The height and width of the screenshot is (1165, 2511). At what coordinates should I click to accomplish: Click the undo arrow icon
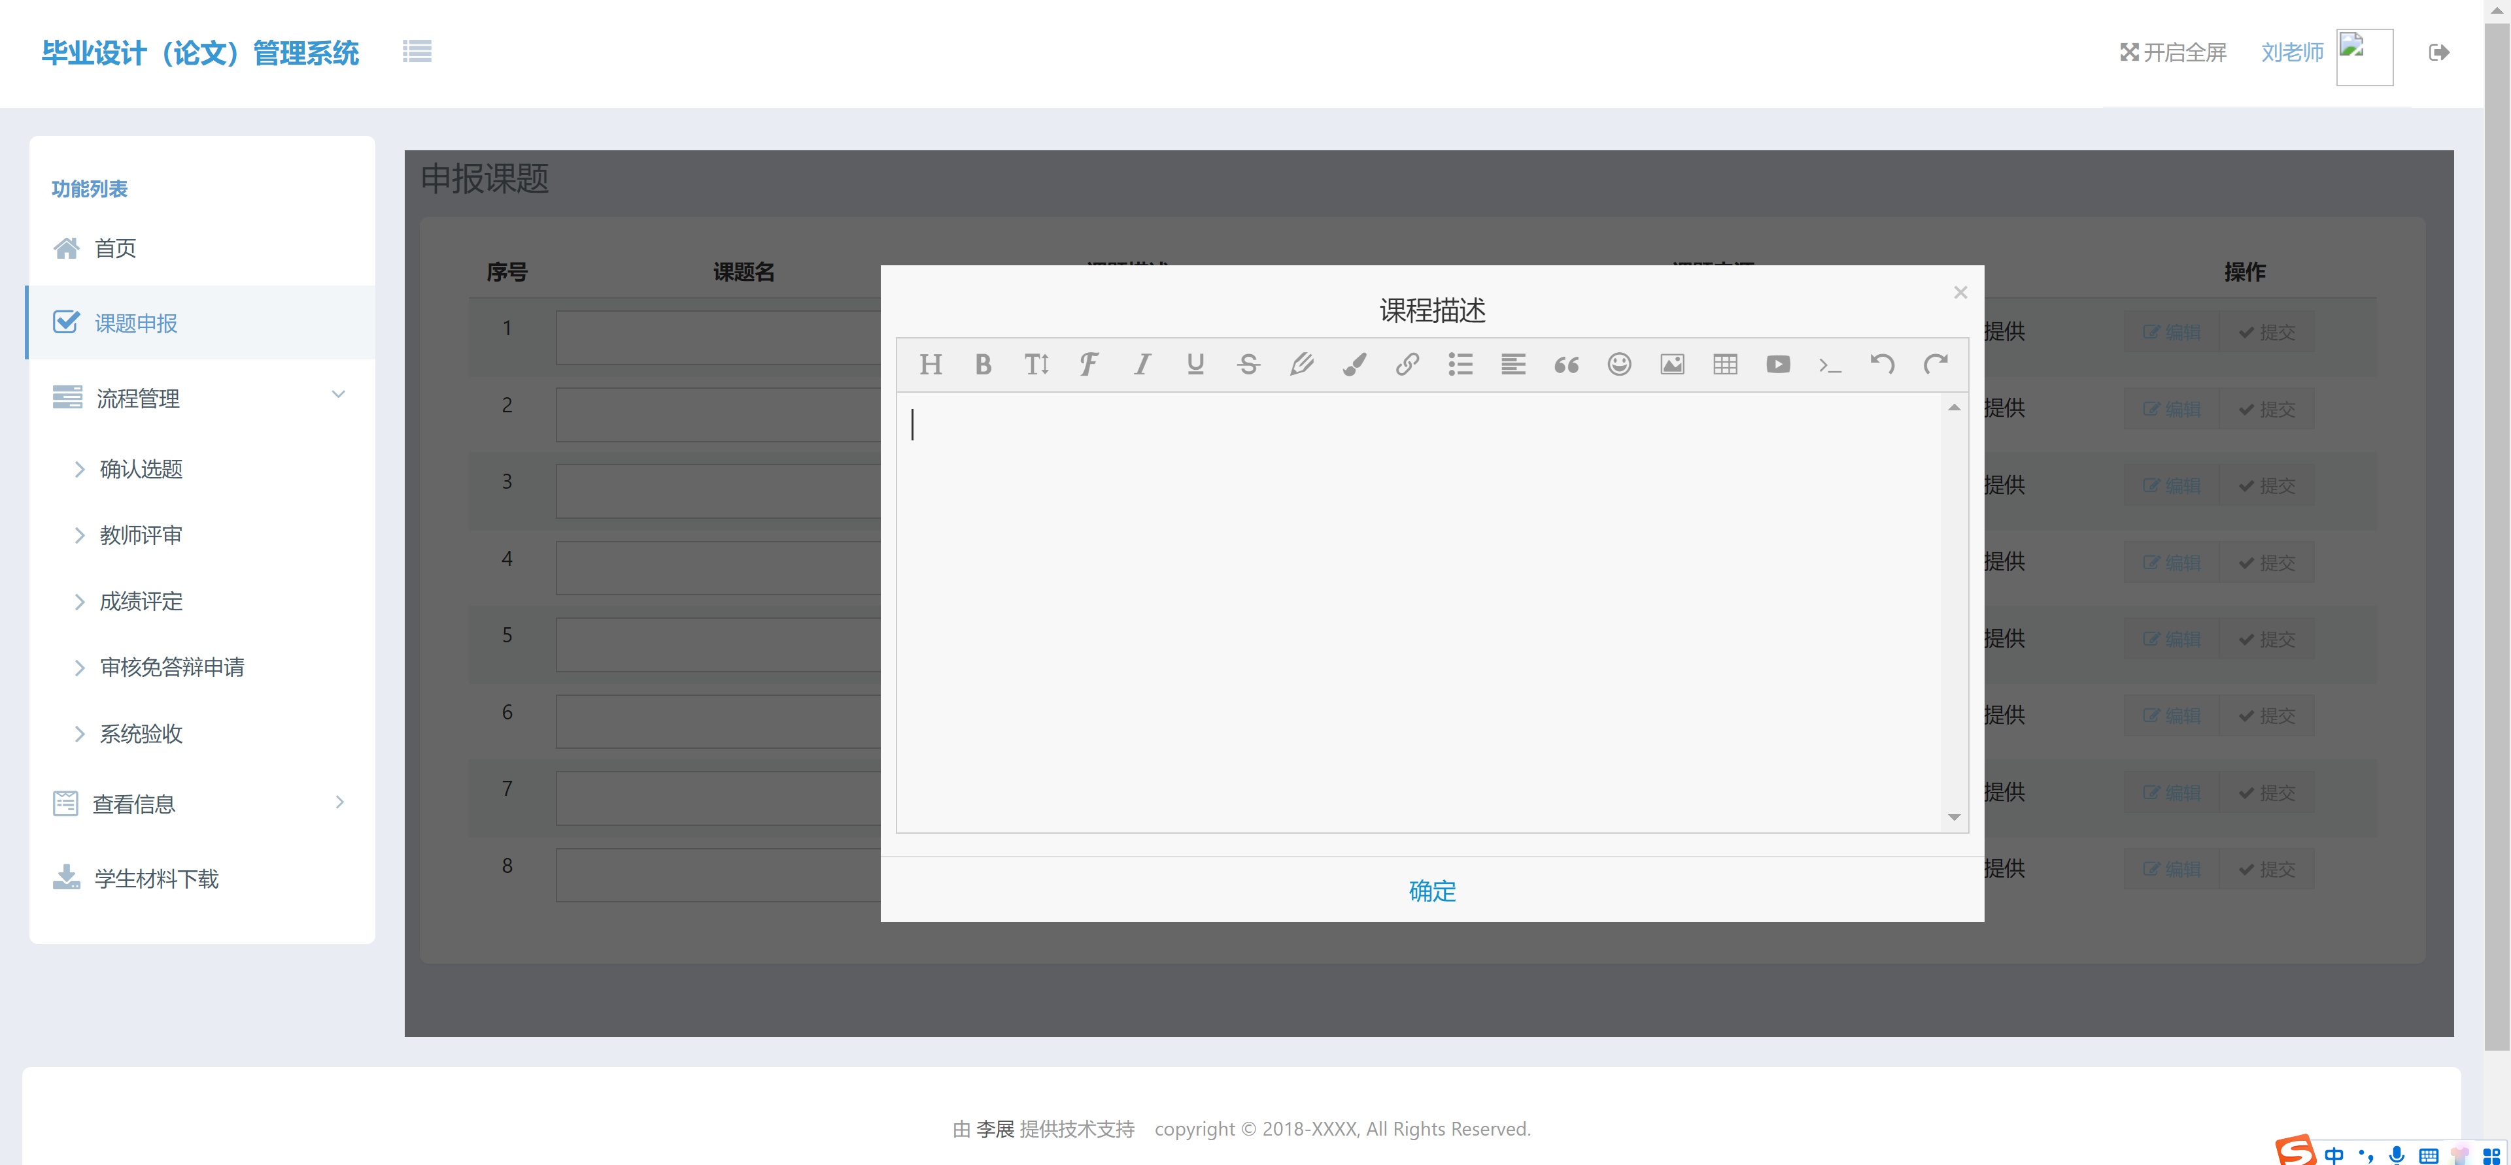(x=1883, y=365)
